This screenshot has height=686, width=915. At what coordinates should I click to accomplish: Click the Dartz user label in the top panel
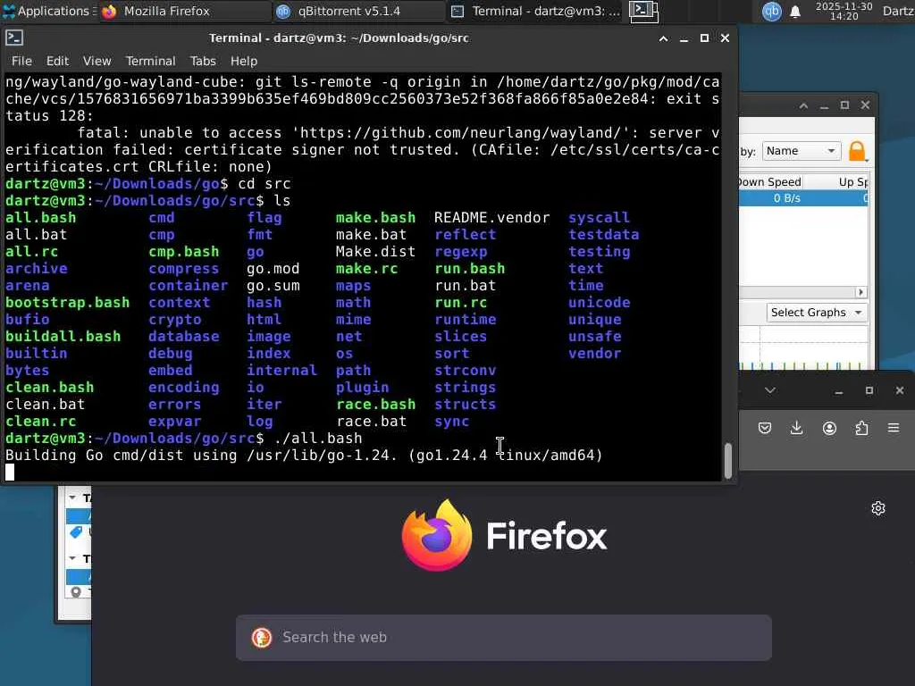tap(898, 11)
